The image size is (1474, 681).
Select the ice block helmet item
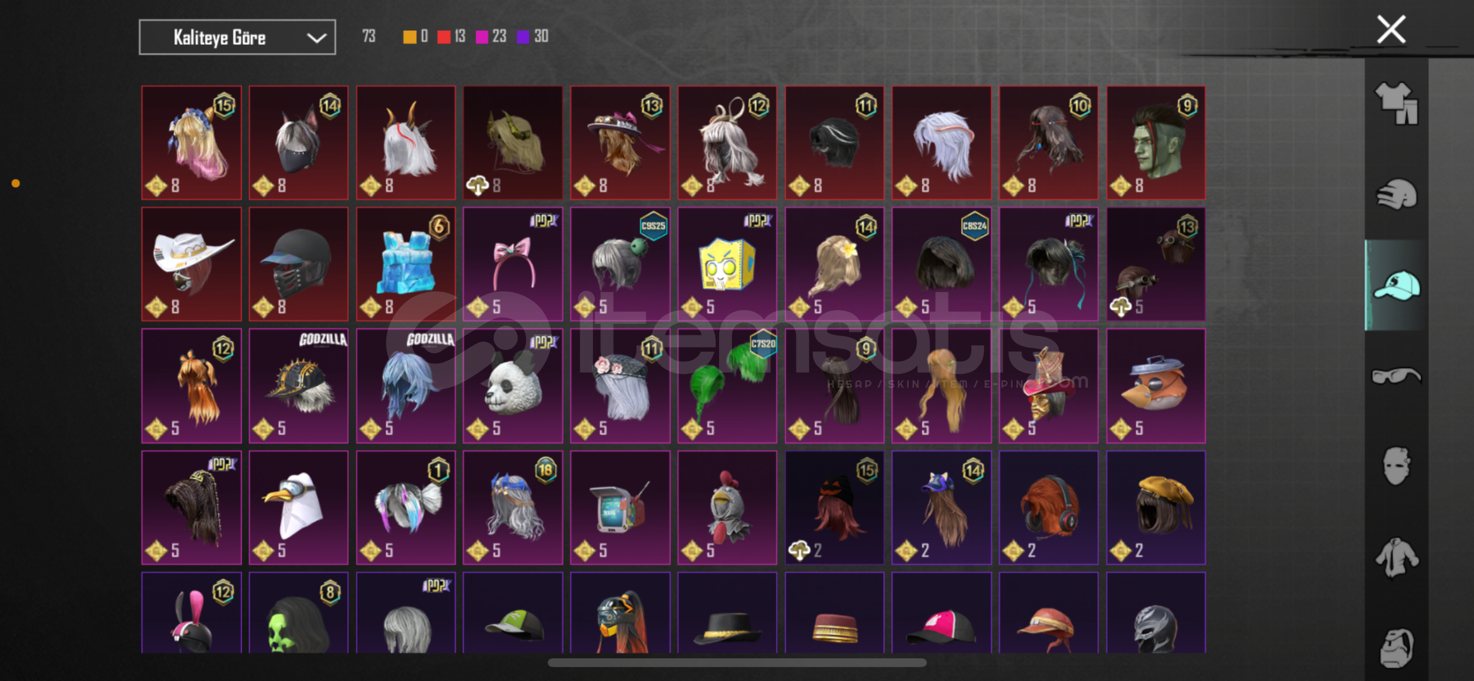click(406, 264)
